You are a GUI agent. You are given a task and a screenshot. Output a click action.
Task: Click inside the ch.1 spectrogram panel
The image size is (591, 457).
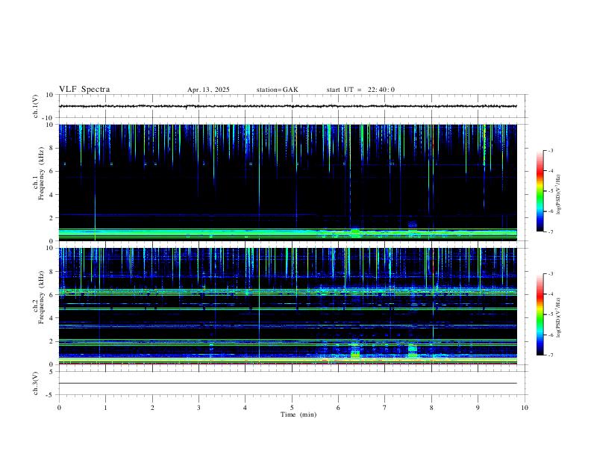(x=287, y=182)
